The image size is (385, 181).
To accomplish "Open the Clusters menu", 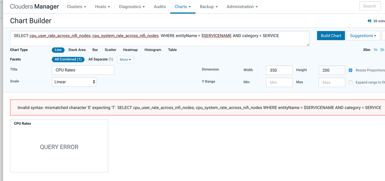I will [x=76, y=7].
